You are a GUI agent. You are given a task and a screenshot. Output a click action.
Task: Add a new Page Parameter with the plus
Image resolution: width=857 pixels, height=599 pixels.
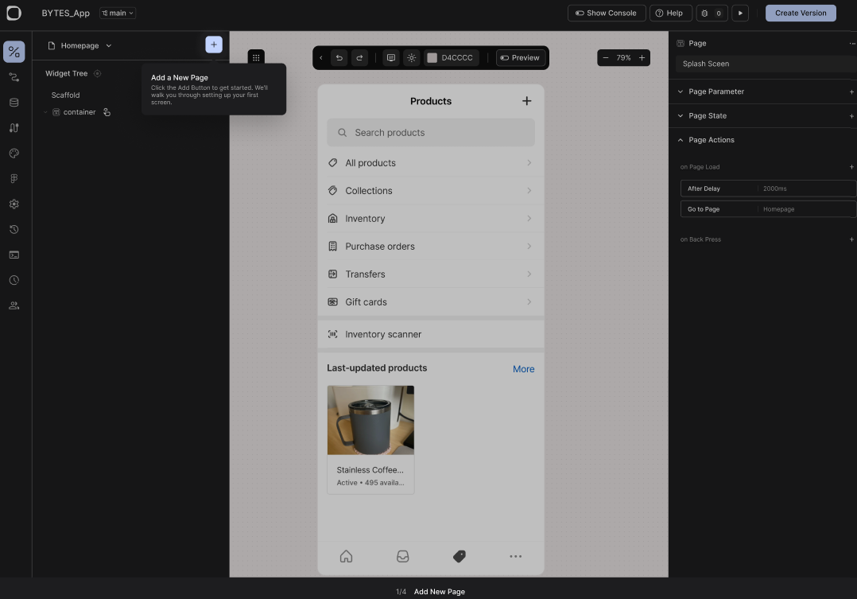pos(851,91)
